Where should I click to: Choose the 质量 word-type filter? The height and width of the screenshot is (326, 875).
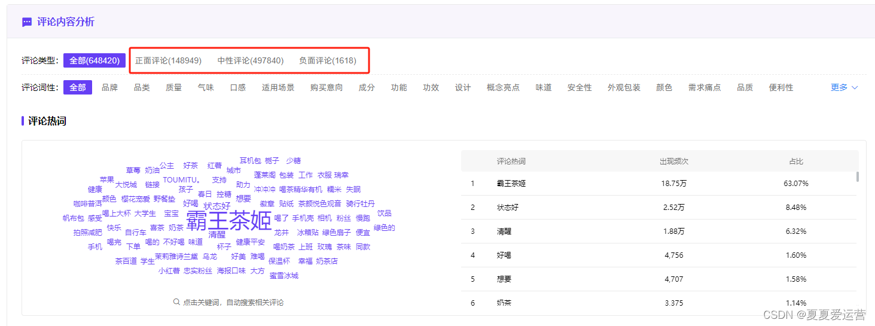(x=174, y=87)
